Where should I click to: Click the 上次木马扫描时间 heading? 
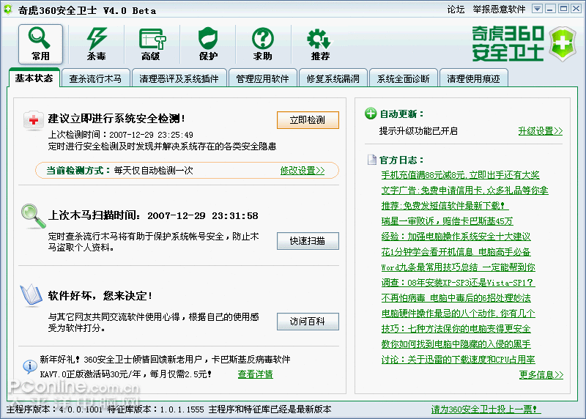tap(153, 215)
